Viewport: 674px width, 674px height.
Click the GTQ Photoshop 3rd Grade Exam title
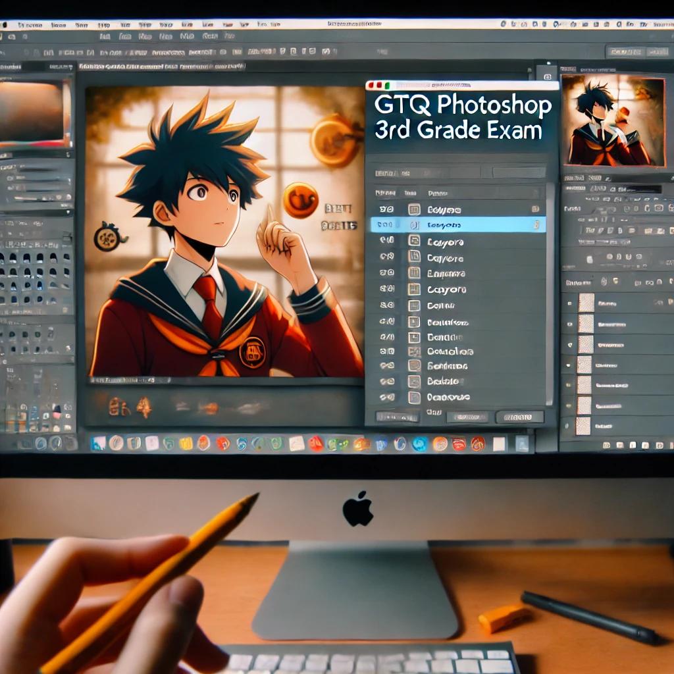click(463, 117)
